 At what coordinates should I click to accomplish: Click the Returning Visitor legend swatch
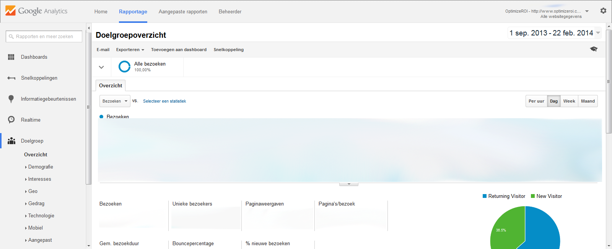[x=485, y=196]
